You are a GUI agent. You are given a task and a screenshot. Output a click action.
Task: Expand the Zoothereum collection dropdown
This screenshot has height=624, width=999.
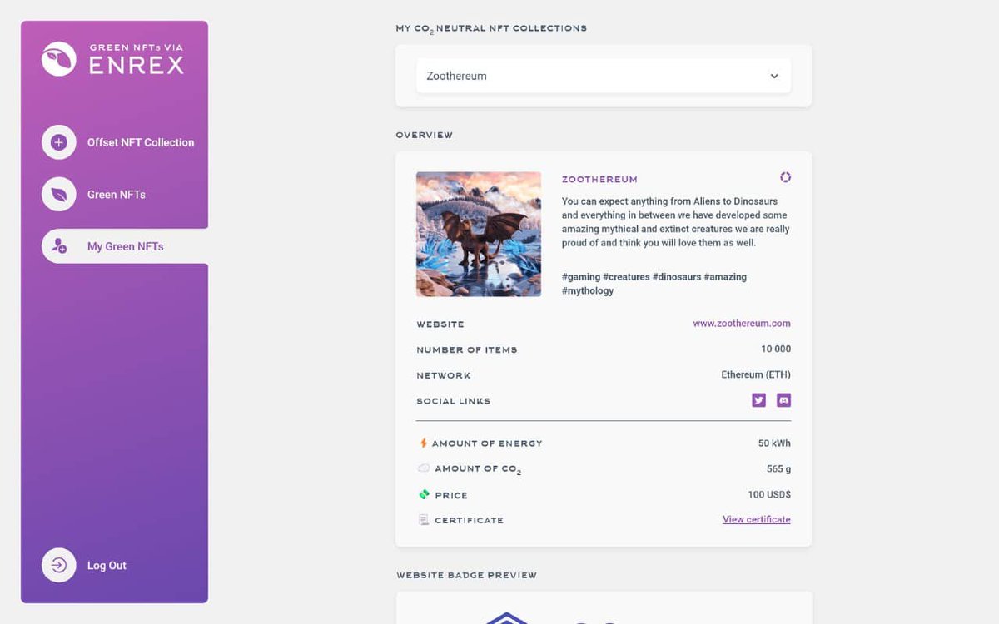coord(604,76)
